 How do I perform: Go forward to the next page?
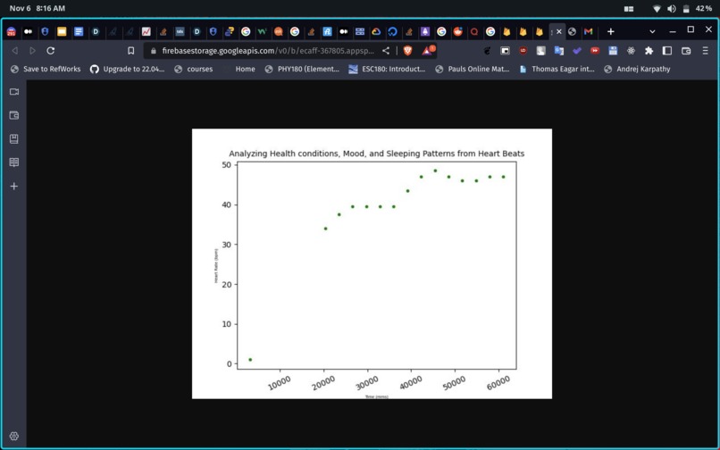32,51
